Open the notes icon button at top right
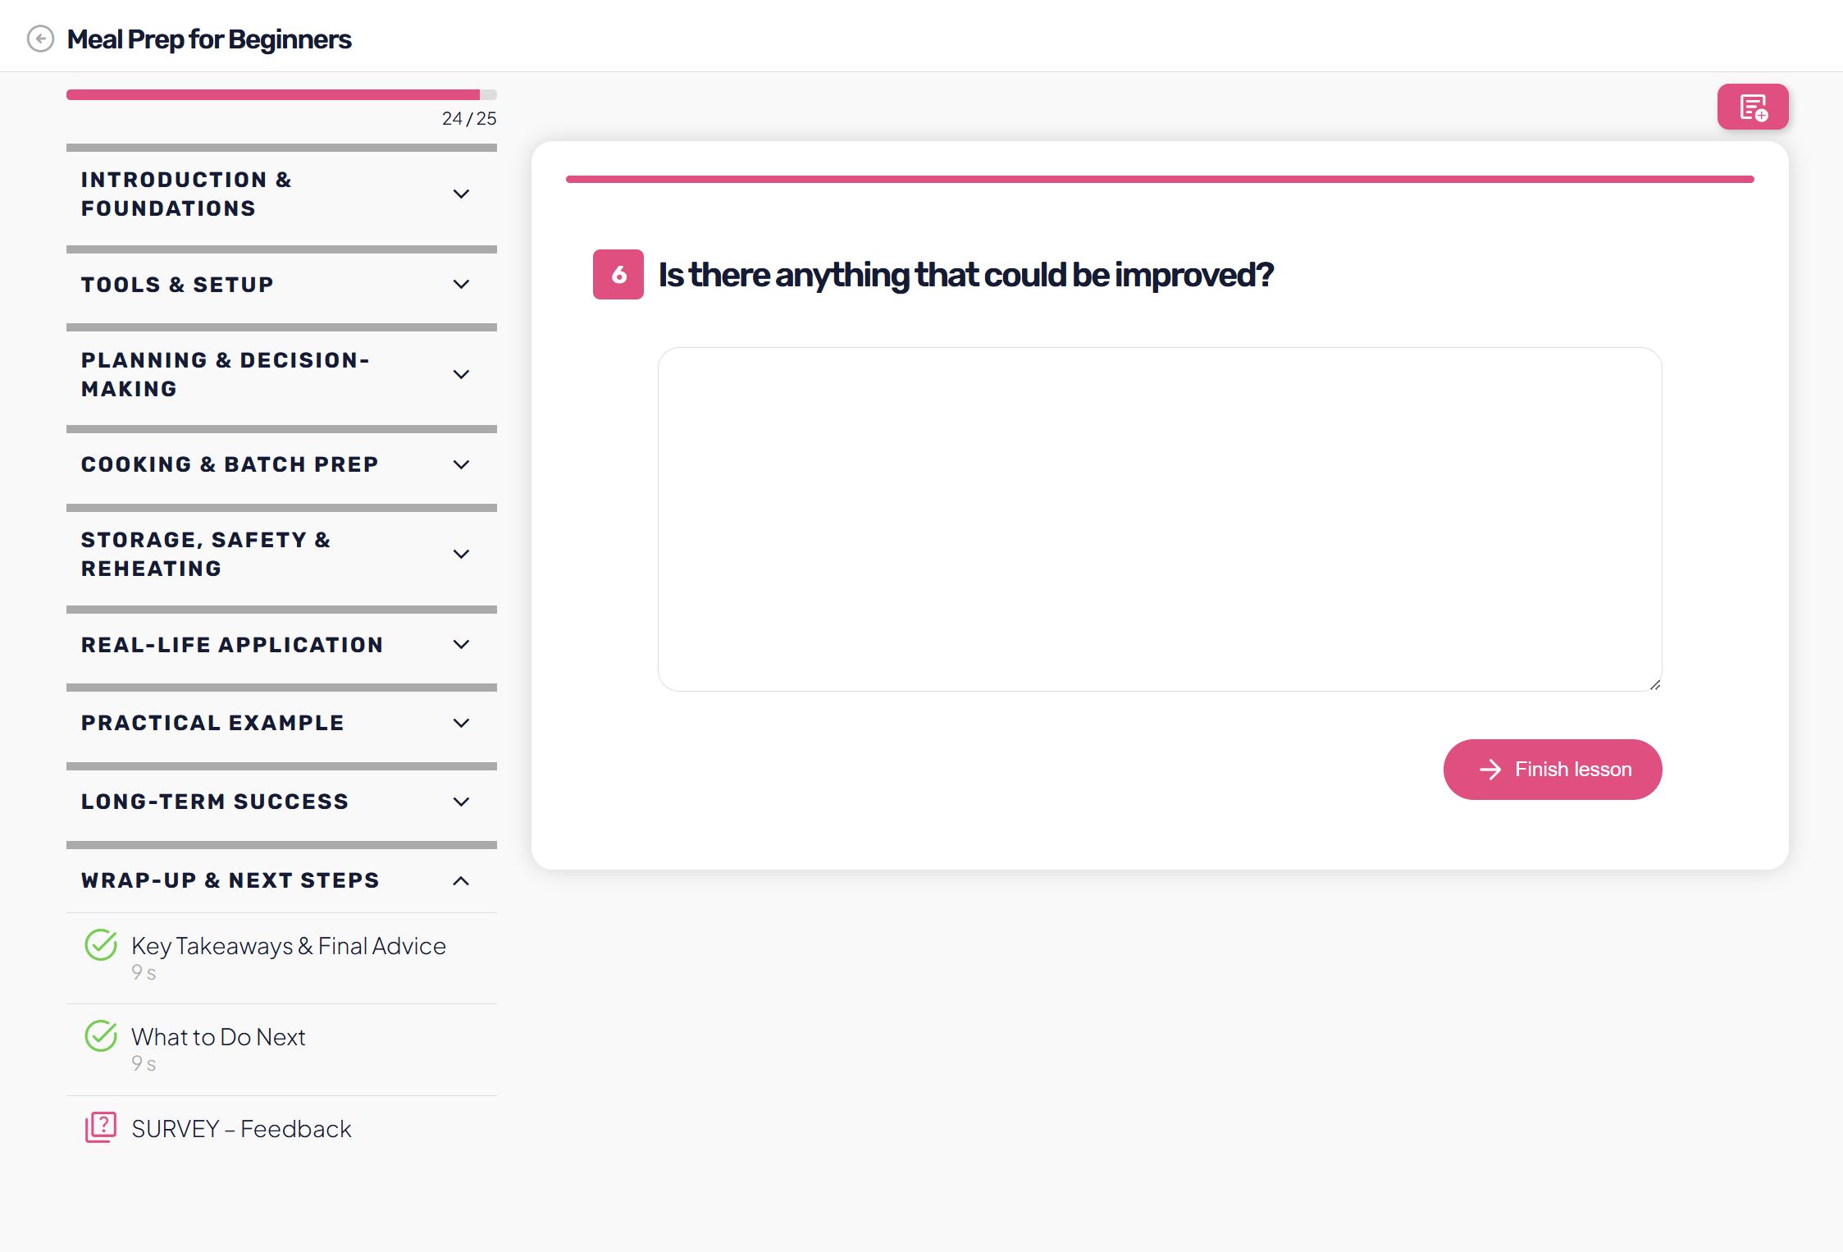 (x=1752, y=107)
